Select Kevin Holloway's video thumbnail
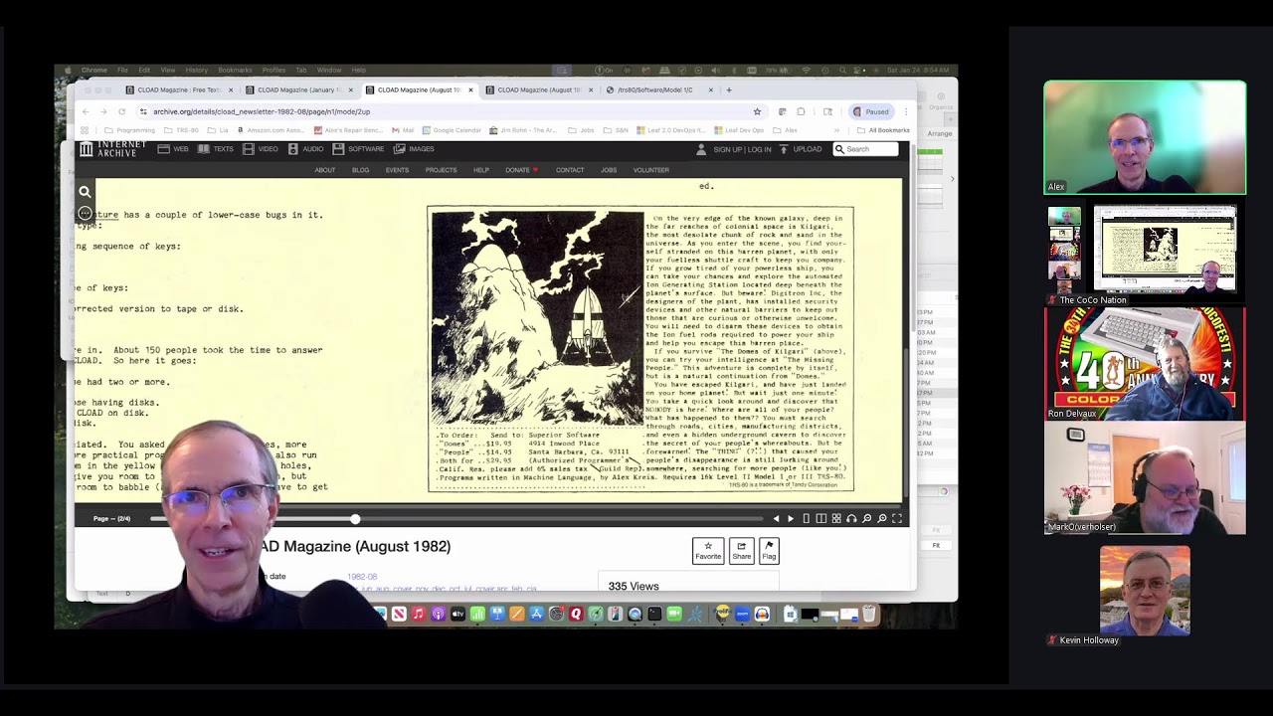The width and height of the screenshot is (1273, 716). coord(1145,591)
